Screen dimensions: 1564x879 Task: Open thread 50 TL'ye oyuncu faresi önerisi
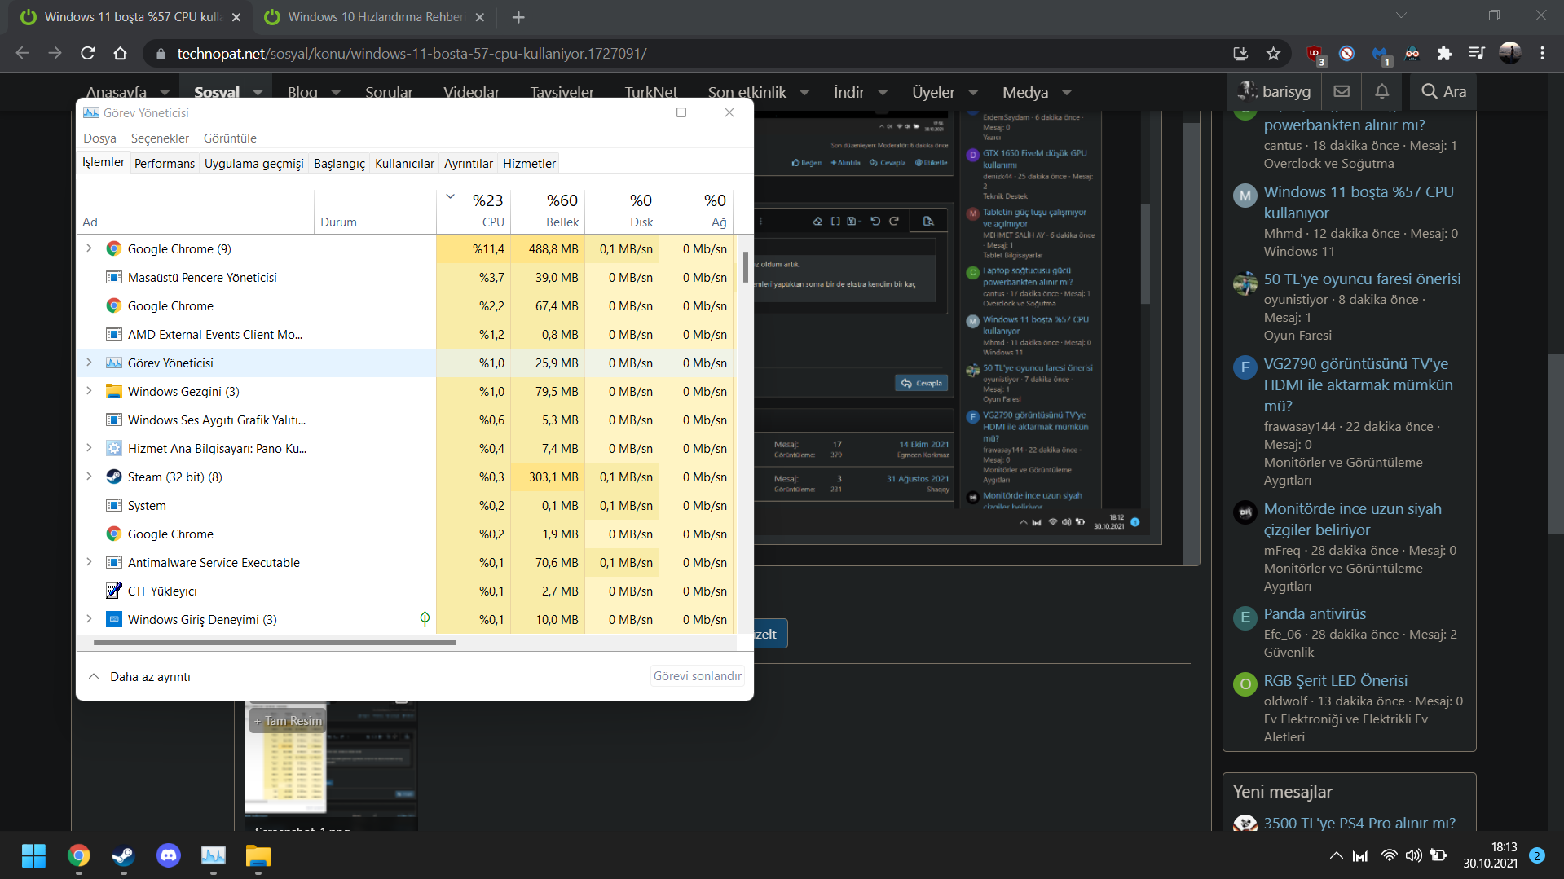(x=1363, y=279)
